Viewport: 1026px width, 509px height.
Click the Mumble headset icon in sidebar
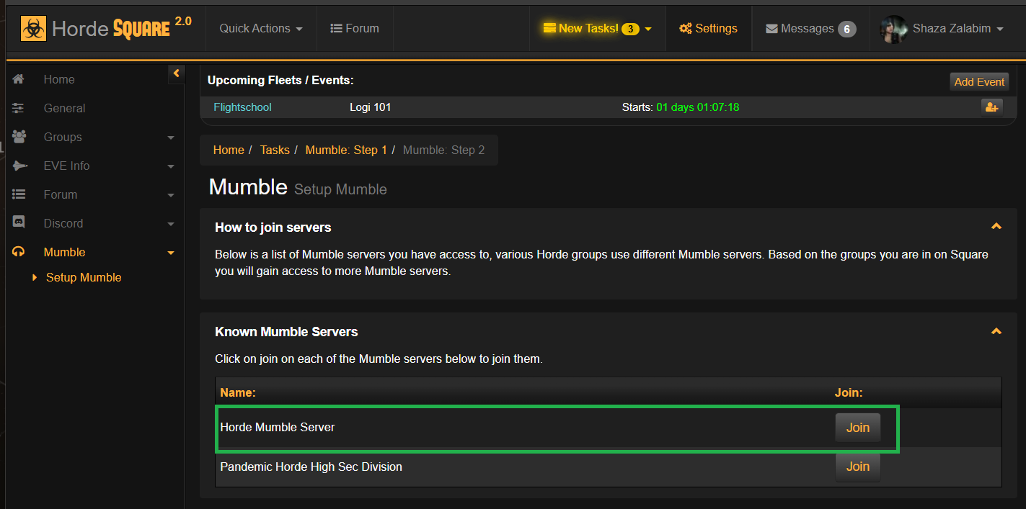(19, 252)
